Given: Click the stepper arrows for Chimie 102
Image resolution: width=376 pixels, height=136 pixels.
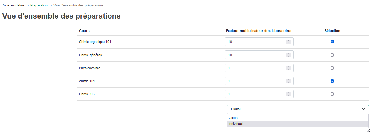Looking at the screenshot, I should [288, 94].
